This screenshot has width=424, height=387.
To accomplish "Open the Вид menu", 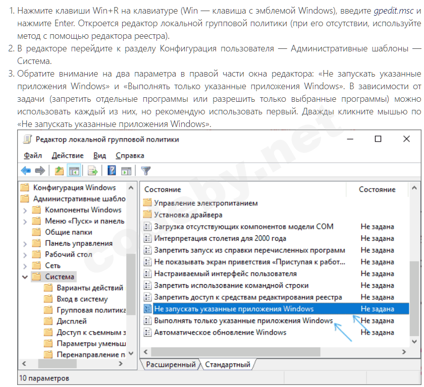I will pos(99,155).
